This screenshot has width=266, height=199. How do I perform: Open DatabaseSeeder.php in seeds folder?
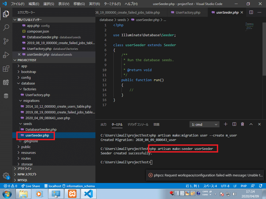54,129
